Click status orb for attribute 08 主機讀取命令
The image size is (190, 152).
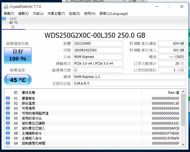pos(8,133)
